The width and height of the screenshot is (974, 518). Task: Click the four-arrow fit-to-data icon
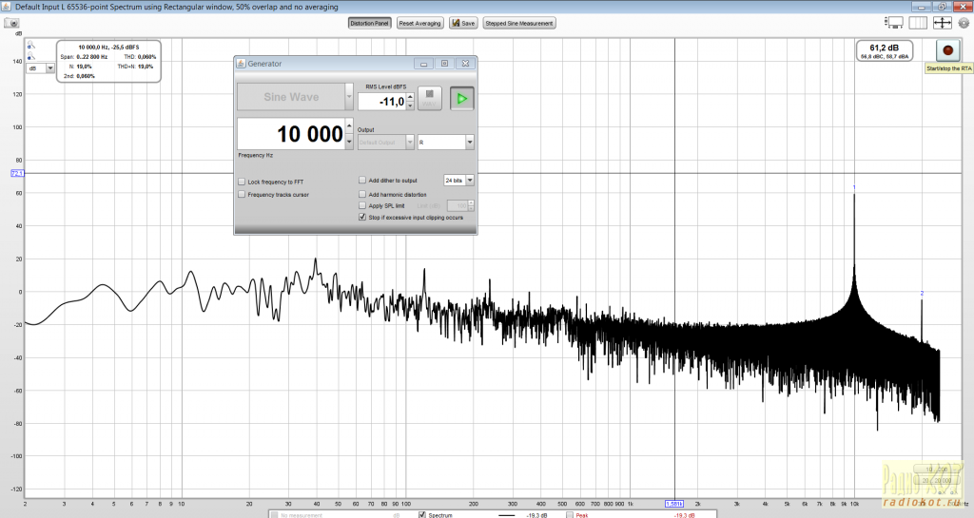tap(943, 22)
